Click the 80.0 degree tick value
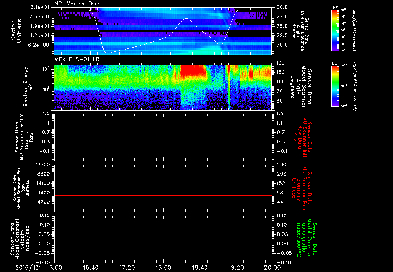 282,7
